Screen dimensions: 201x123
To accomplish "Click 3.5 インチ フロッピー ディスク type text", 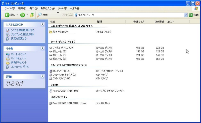I will click(110, 71).
